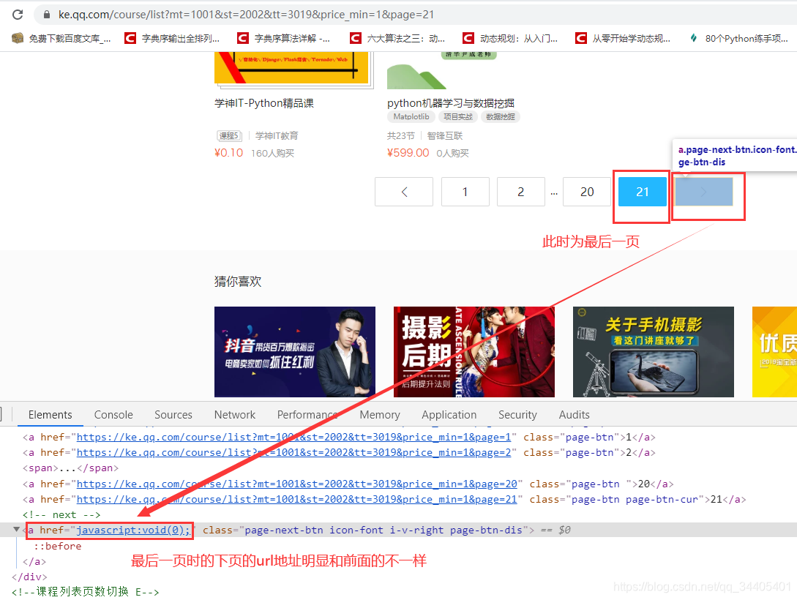Go to page 1 in pagination
The height and width of the screenshot is (600, 797).
[x=465, y=192]
